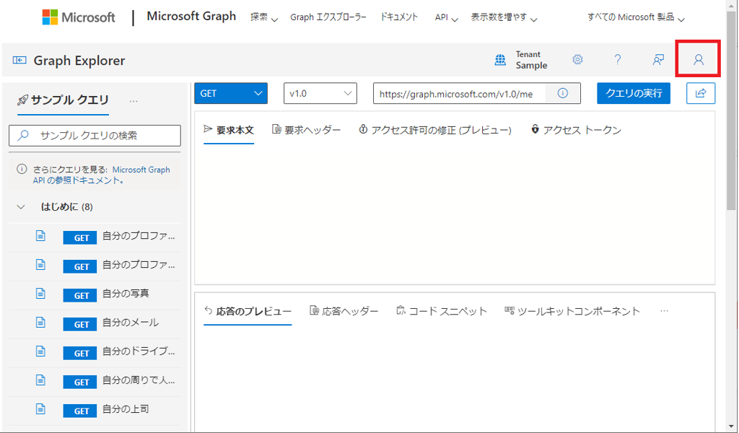Click the sign-in person icon

click(x=699, y=60)
